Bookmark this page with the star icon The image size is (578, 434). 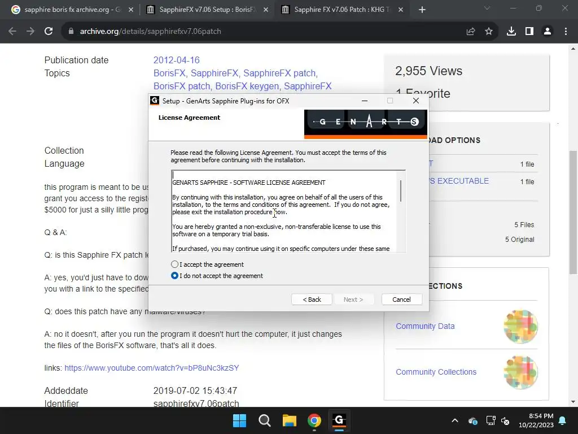[489, 32]
